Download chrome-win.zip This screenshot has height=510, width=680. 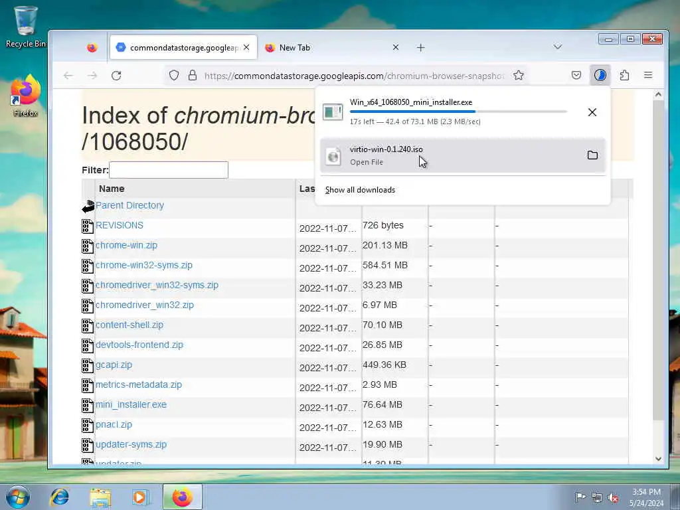[x=126, y=245]
